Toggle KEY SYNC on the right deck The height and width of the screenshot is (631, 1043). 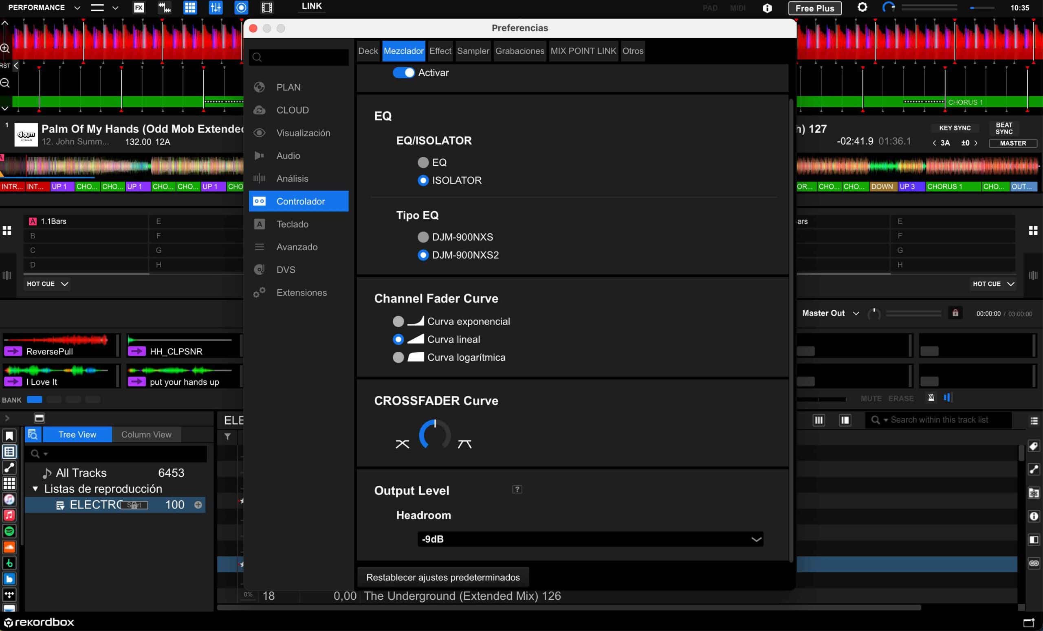pyautogui.click(x=955, y=128)
